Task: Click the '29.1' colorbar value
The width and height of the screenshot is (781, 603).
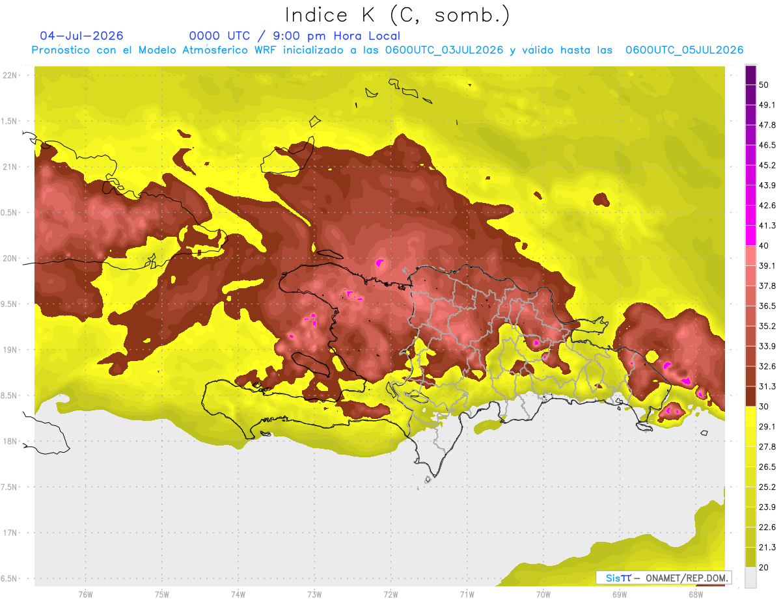Action: tap(767, 427)
